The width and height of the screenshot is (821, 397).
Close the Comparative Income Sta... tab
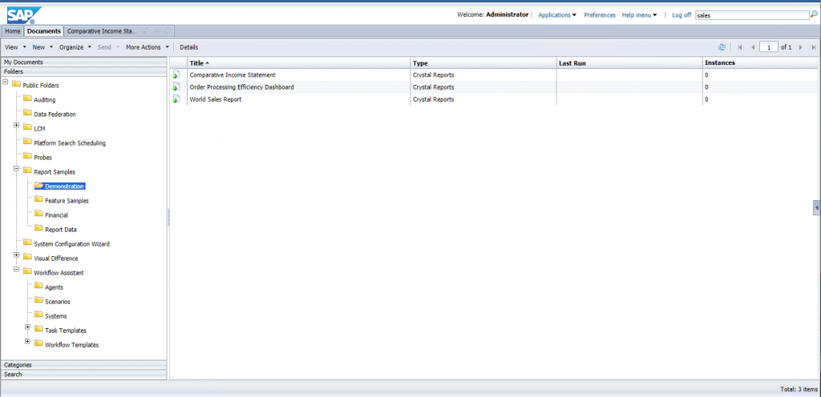click(x=167, y=31)
